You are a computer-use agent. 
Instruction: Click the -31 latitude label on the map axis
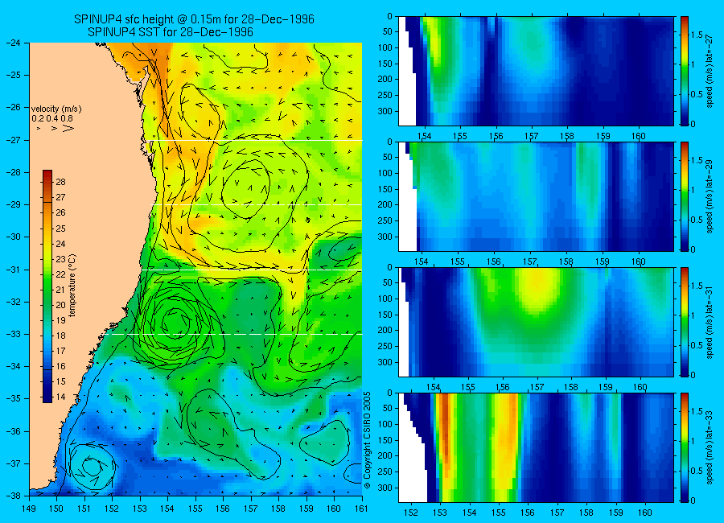(13, 270)
